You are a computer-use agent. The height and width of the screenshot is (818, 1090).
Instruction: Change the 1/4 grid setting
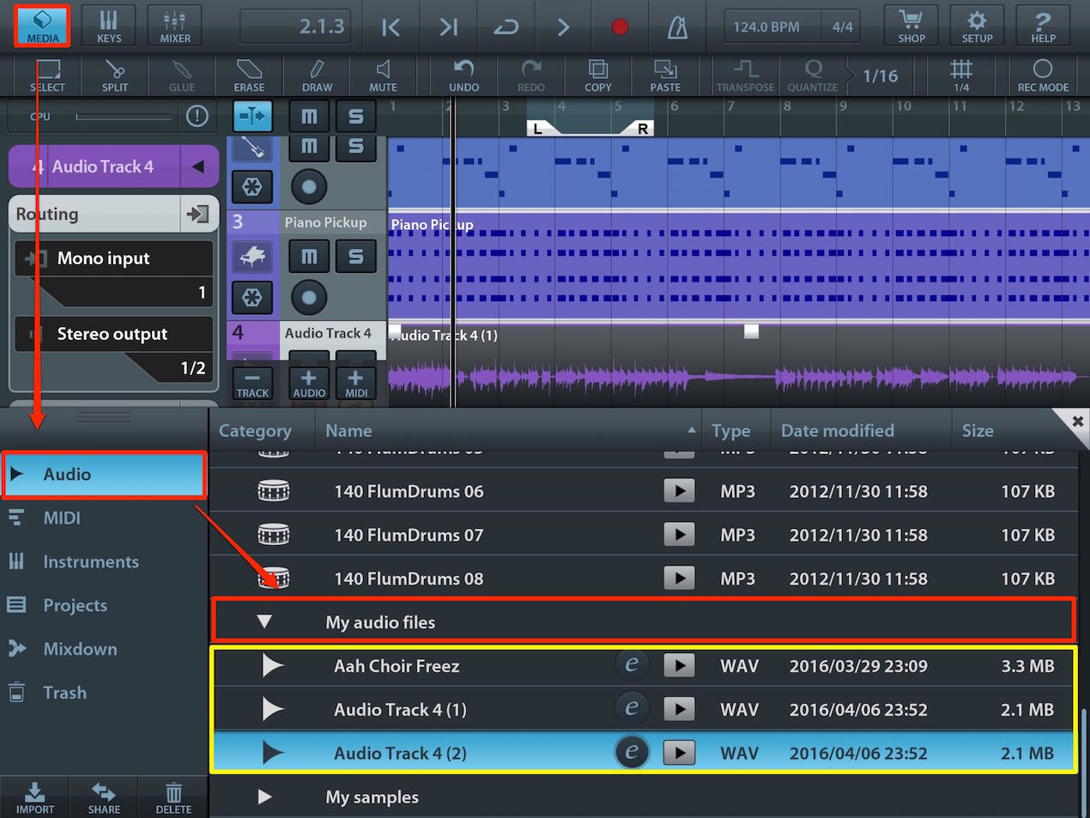(x=961, y=76)
